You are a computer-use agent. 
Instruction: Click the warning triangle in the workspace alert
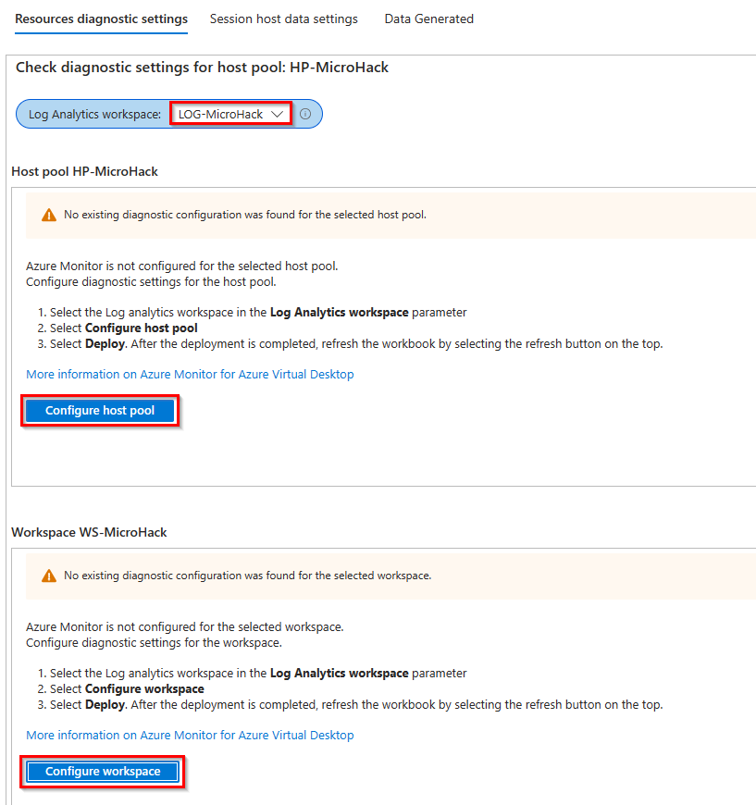point(48,574)
